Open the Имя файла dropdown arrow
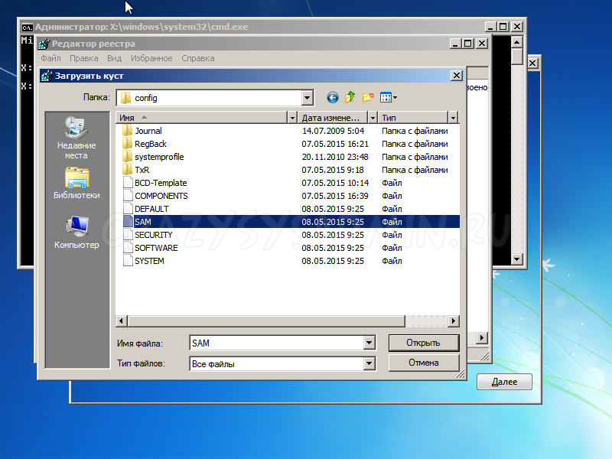This screenshot has height=459, width=612. pos(369,343)
